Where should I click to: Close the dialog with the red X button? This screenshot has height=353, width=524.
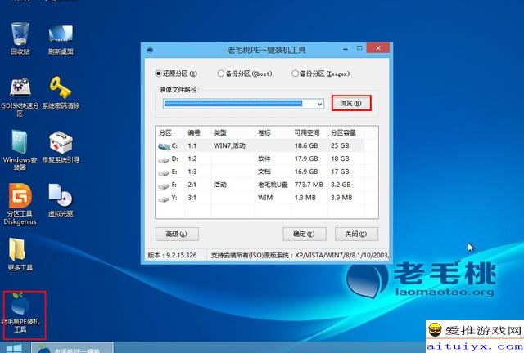(378, 48)
